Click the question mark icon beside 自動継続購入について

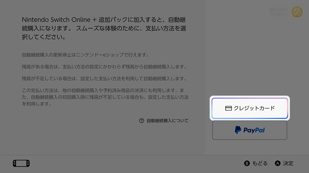[x=141, y=121]
